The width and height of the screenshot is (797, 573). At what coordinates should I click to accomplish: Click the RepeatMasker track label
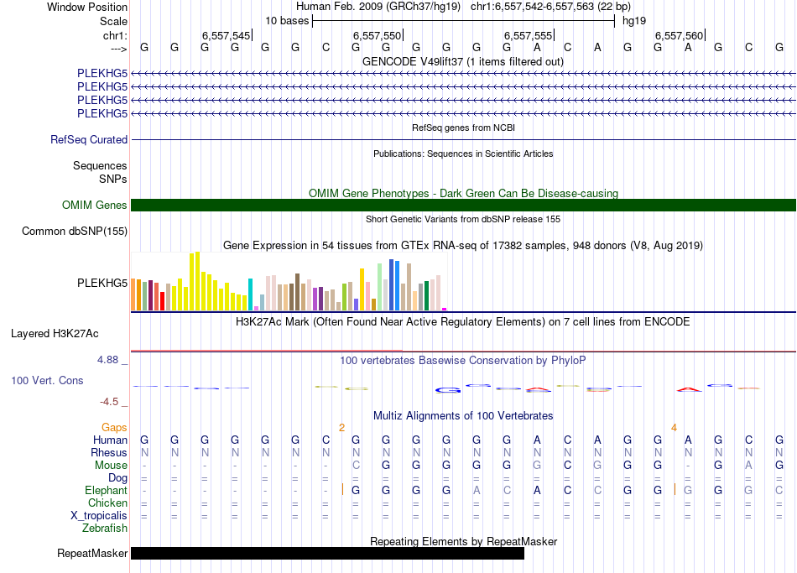point(92,554)
